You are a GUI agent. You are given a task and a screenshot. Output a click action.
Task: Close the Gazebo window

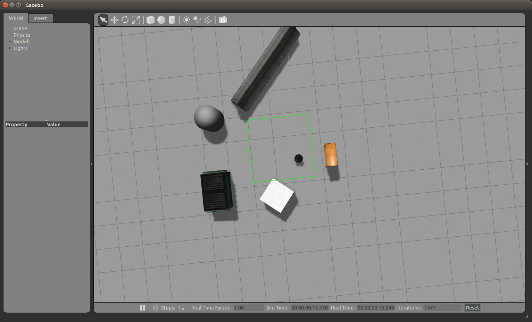(x=5, y=5)
